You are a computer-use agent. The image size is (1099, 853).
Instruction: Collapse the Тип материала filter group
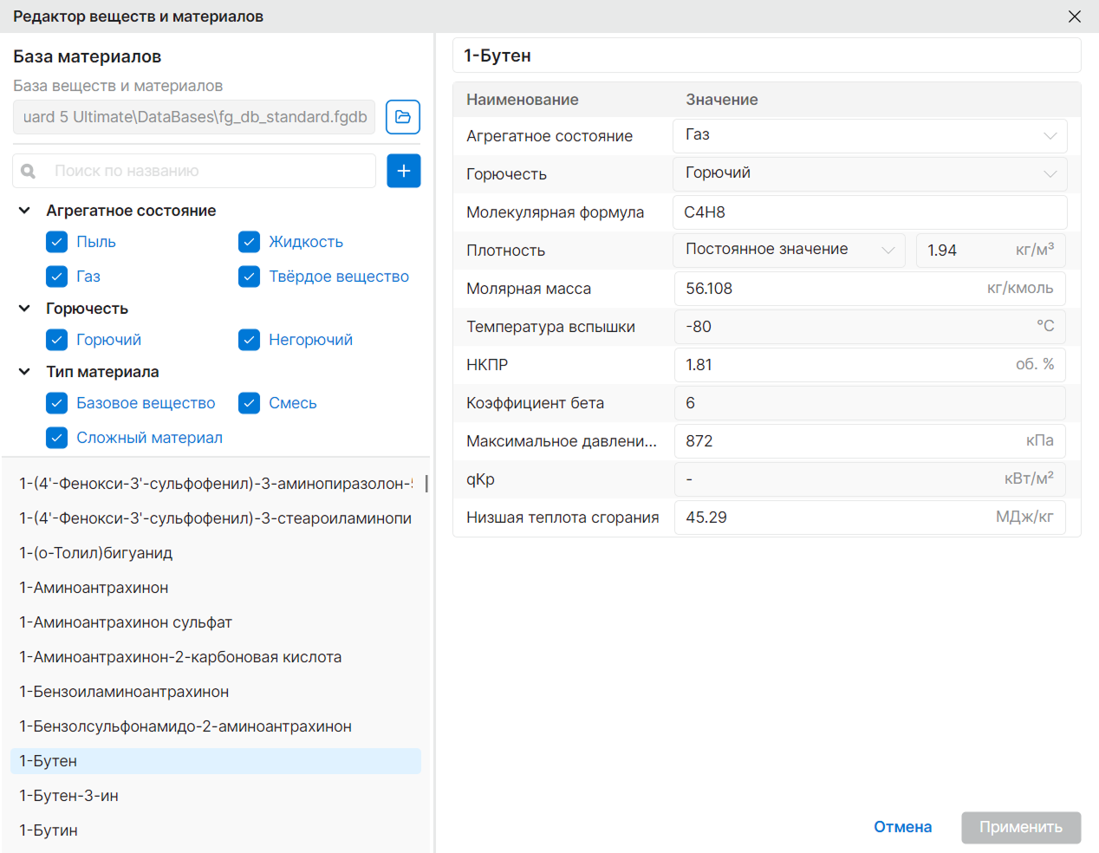[25, 372]
